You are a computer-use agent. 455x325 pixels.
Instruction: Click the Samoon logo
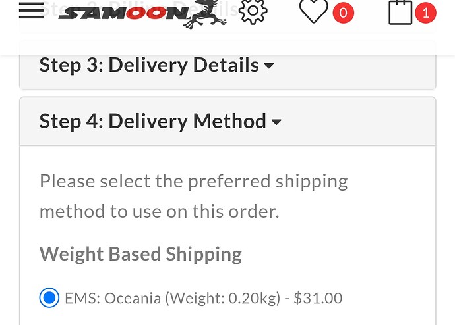click(x=142, y=14)
